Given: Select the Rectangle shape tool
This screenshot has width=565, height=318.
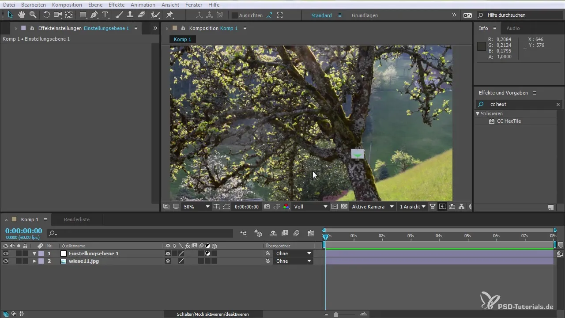Looking at the screenshot, I should click(x=83, y=15).
